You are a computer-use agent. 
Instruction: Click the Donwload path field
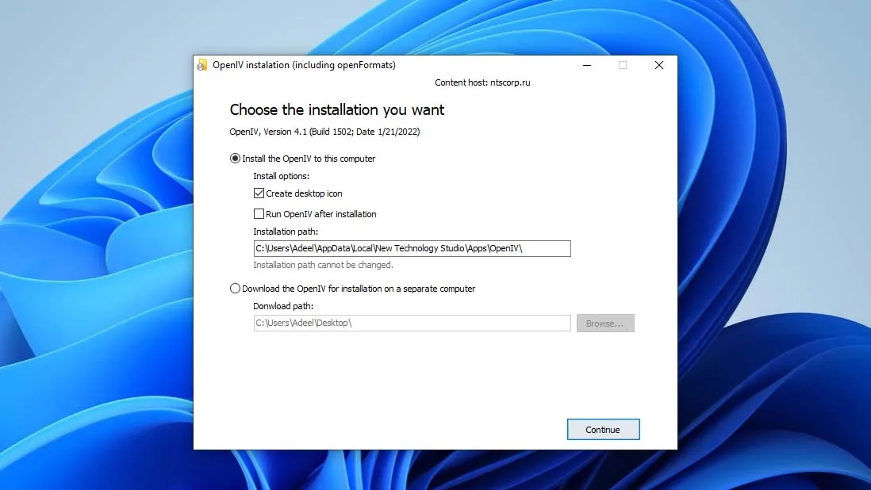412,323
